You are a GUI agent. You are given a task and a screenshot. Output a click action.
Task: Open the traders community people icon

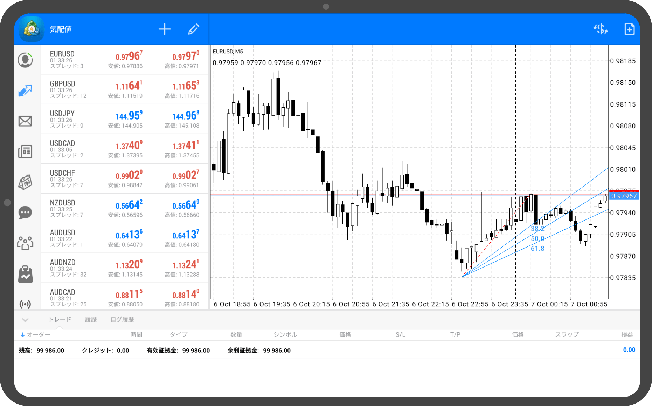(25, 243)
